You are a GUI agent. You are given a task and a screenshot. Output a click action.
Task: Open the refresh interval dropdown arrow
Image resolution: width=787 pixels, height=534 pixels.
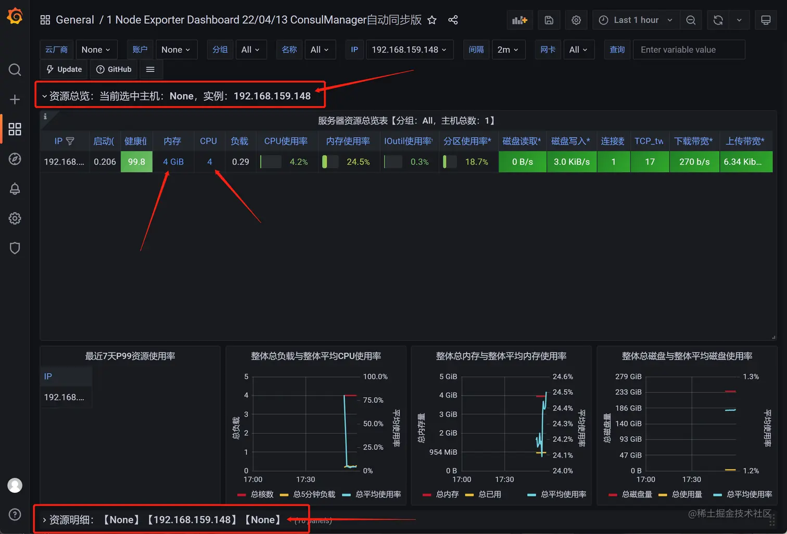coord(739,20)
